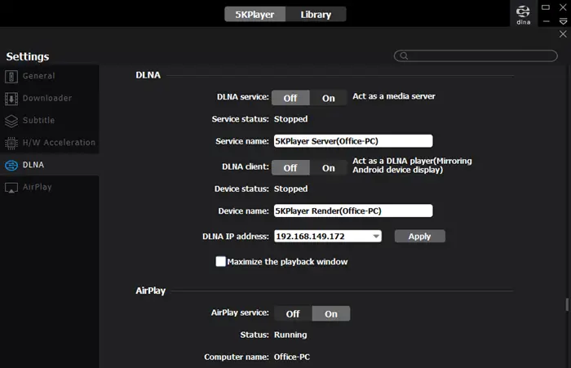Screen dimensions: 571x368
Task: Click the search magnifier icon
Action: click(x=404, y=55)
